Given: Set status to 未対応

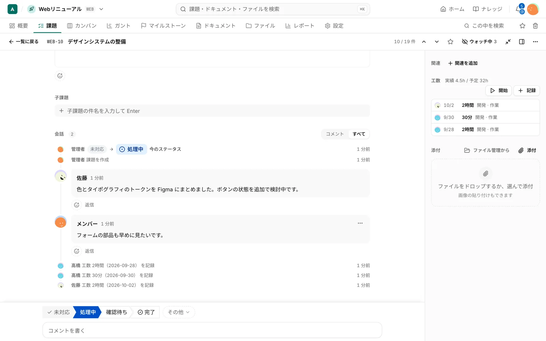Looking at the screenshot, I should [58, 312].
